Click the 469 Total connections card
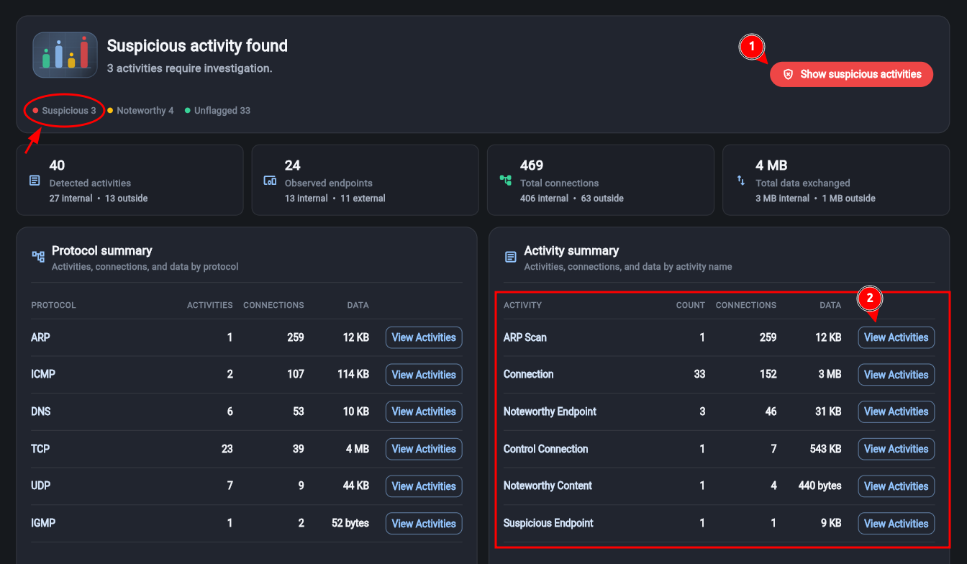 coord(600,180)
